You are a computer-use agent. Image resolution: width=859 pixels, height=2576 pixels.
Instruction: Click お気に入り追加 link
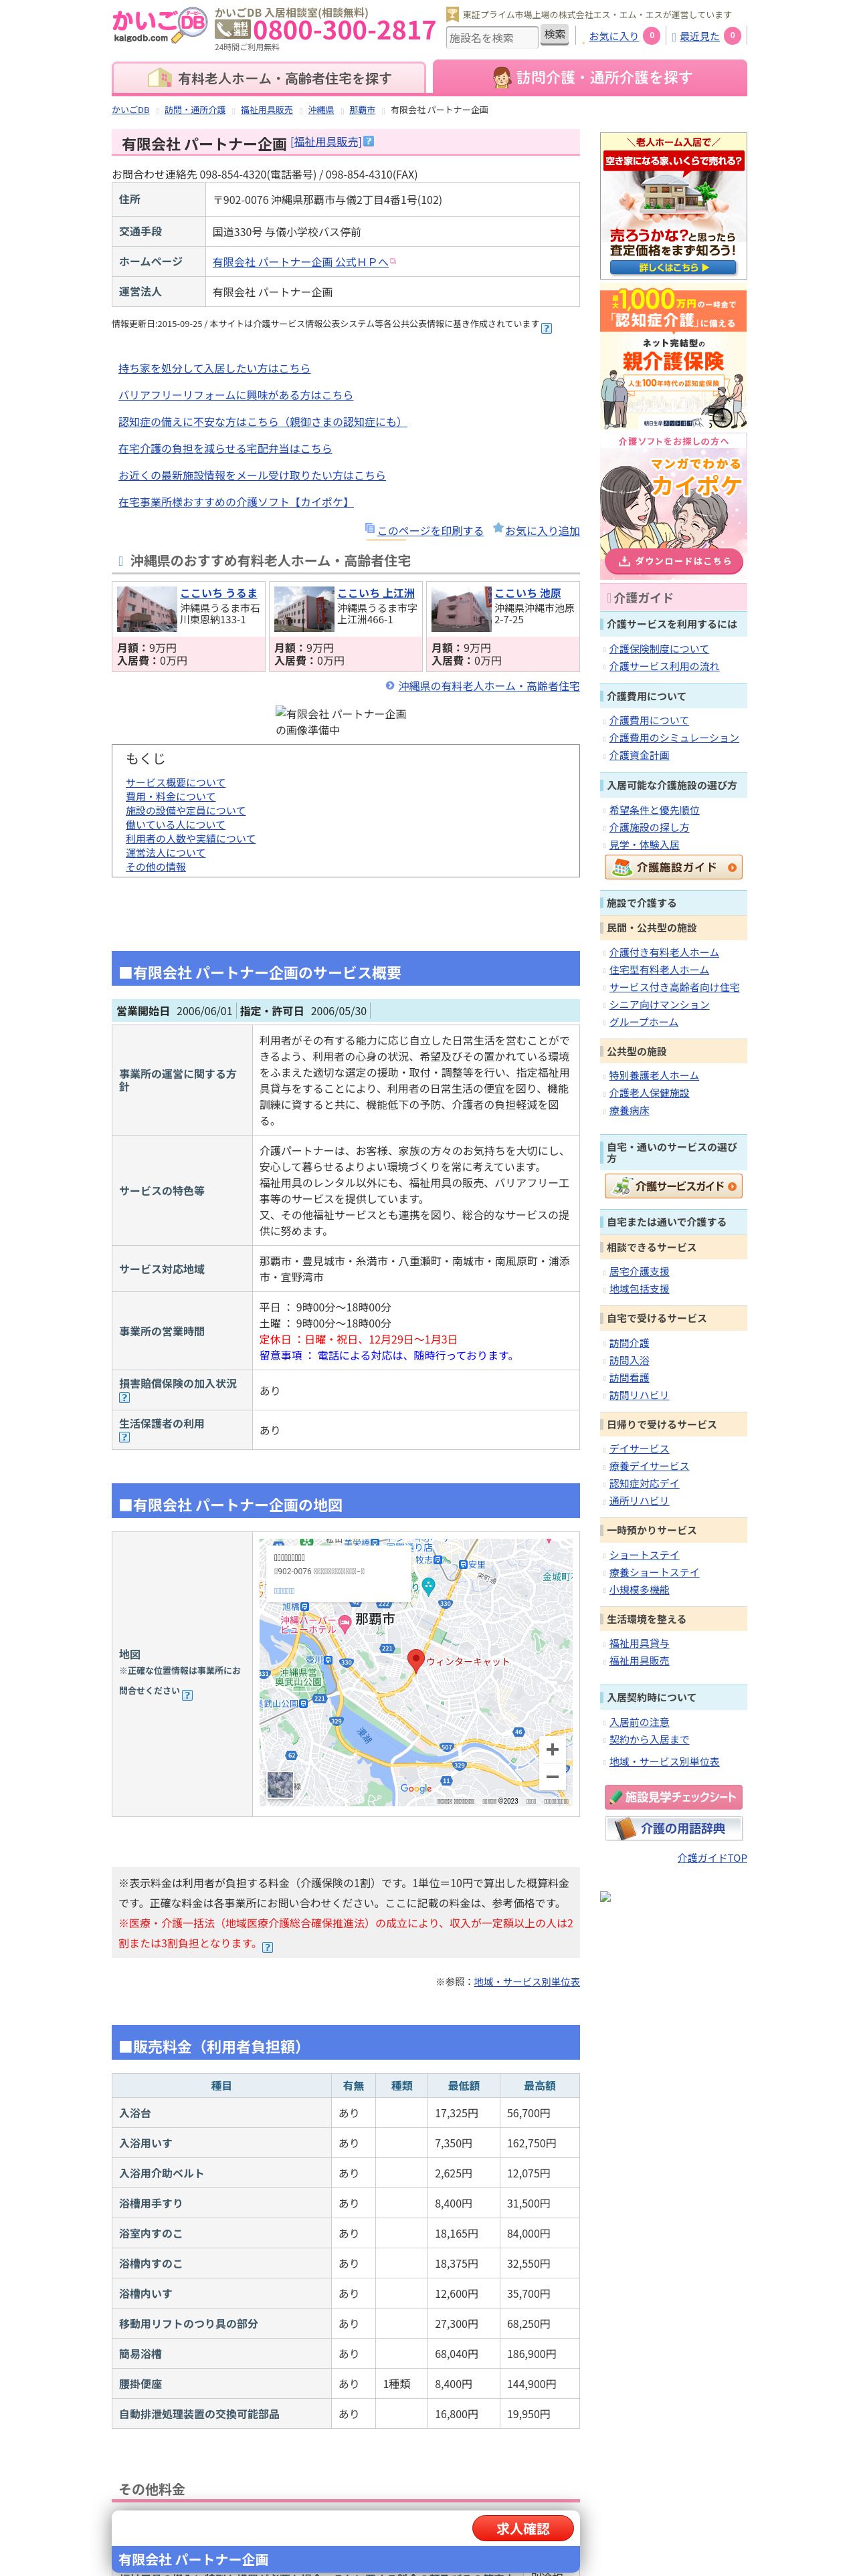pyautogui.click(x=542, y=531)
